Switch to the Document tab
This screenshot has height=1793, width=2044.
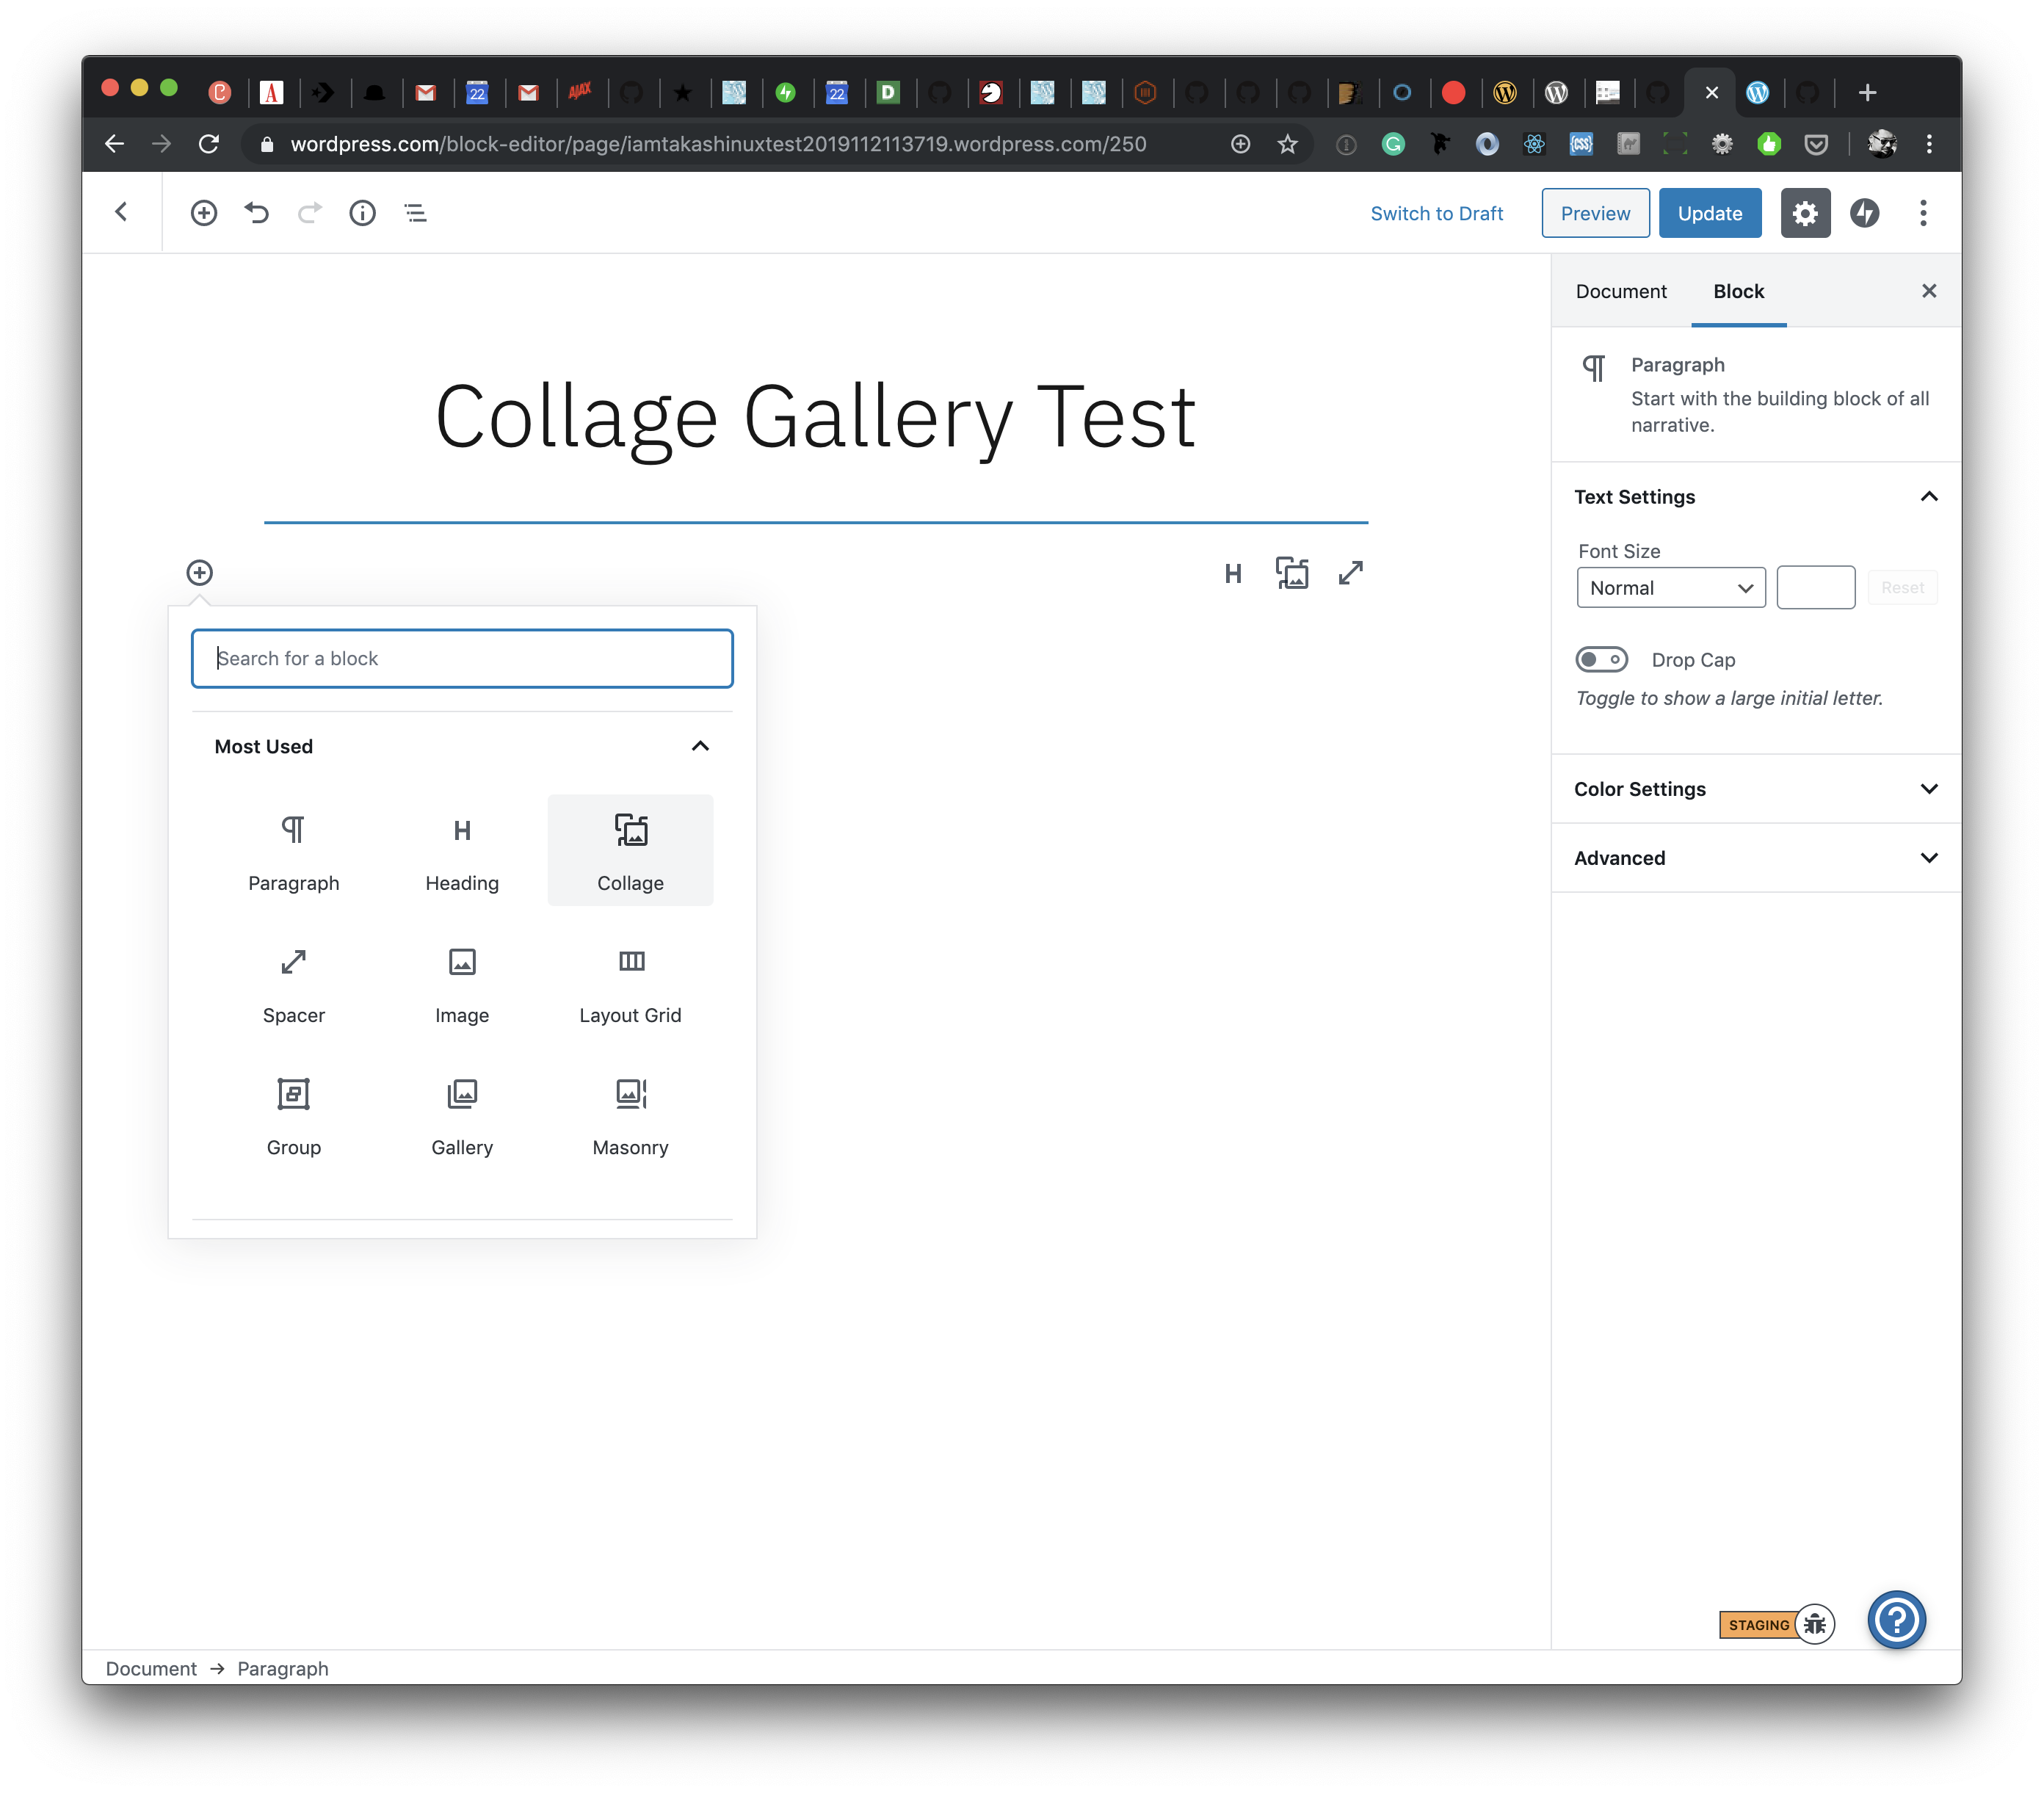coord(1620,291)
